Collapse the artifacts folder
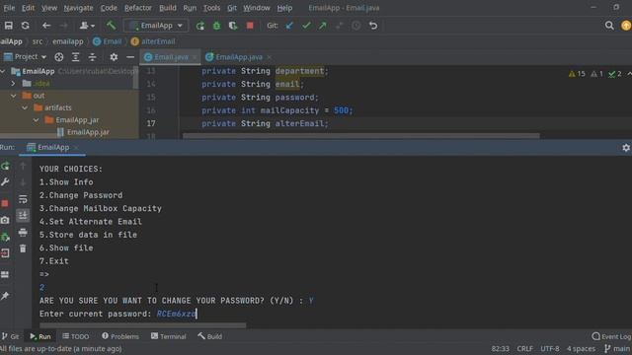 25,107
